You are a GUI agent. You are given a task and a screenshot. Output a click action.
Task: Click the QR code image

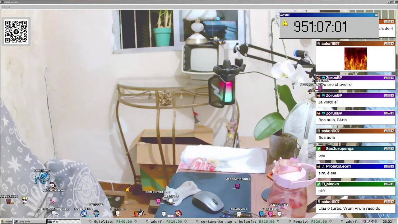pos(16,31)
